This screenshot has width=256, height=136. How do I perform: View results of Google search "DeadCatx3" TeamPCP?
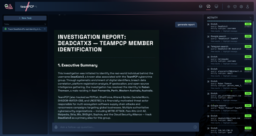(215, 41)
